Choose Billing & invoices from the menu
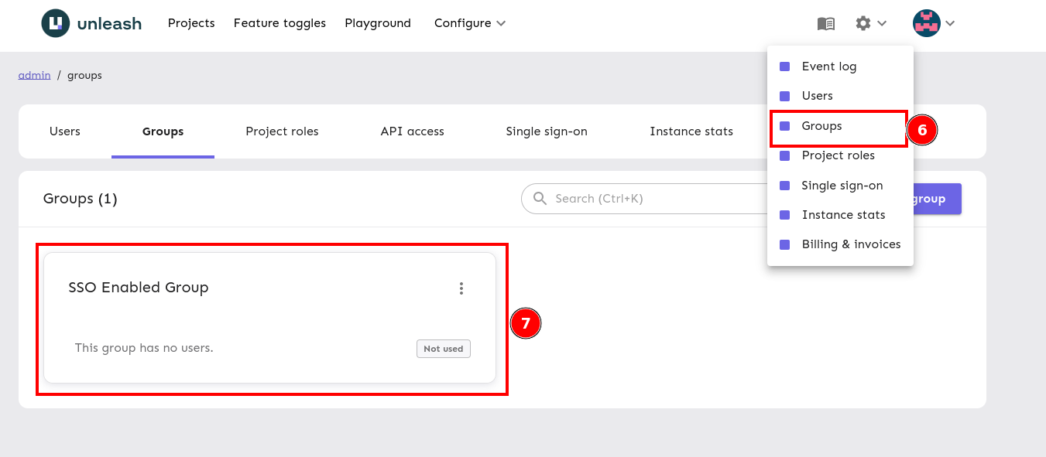This screenshot has width=1046, height=457. [851, 244]
